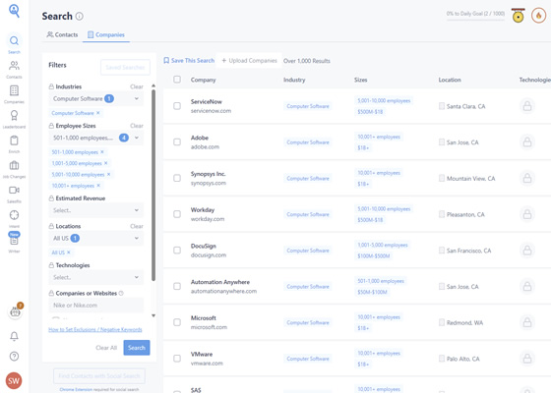This screenshot has width=551, height=393.
Task: Click the lock icon in Microsoft row
Action: coord(527,322)
